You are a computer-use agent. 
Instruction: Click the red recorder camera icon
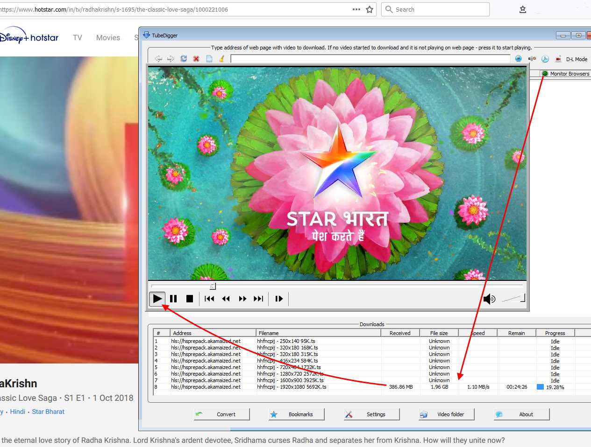558,59
